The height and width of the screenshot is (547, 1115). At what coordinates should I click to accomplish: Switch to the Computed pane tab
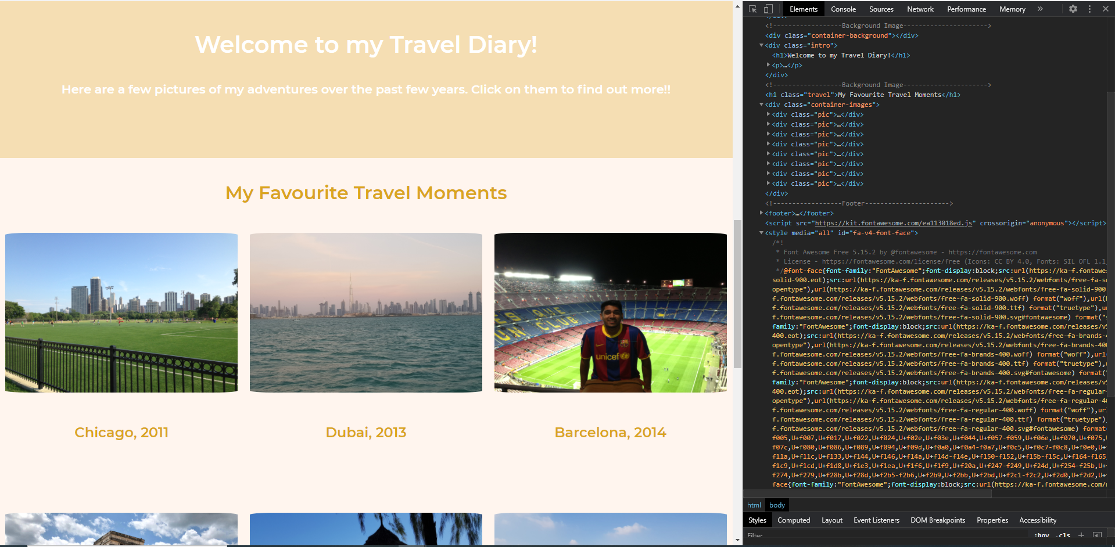(x=794, y=520)
